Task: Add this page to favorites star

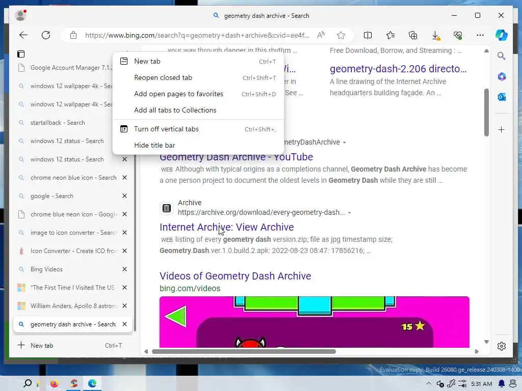Action: pos(341,35)
